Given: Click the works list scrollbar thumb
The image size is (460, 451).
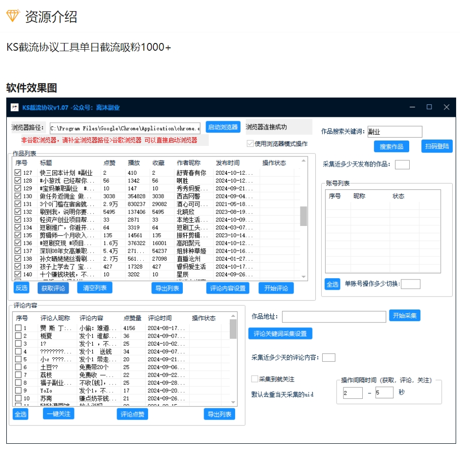Looking at the screenshot, I should pos(304,216).
